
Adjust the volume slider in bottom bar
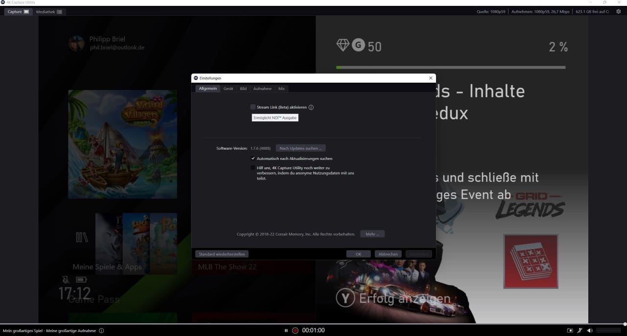pyautogui.click(x=608, y=331)
